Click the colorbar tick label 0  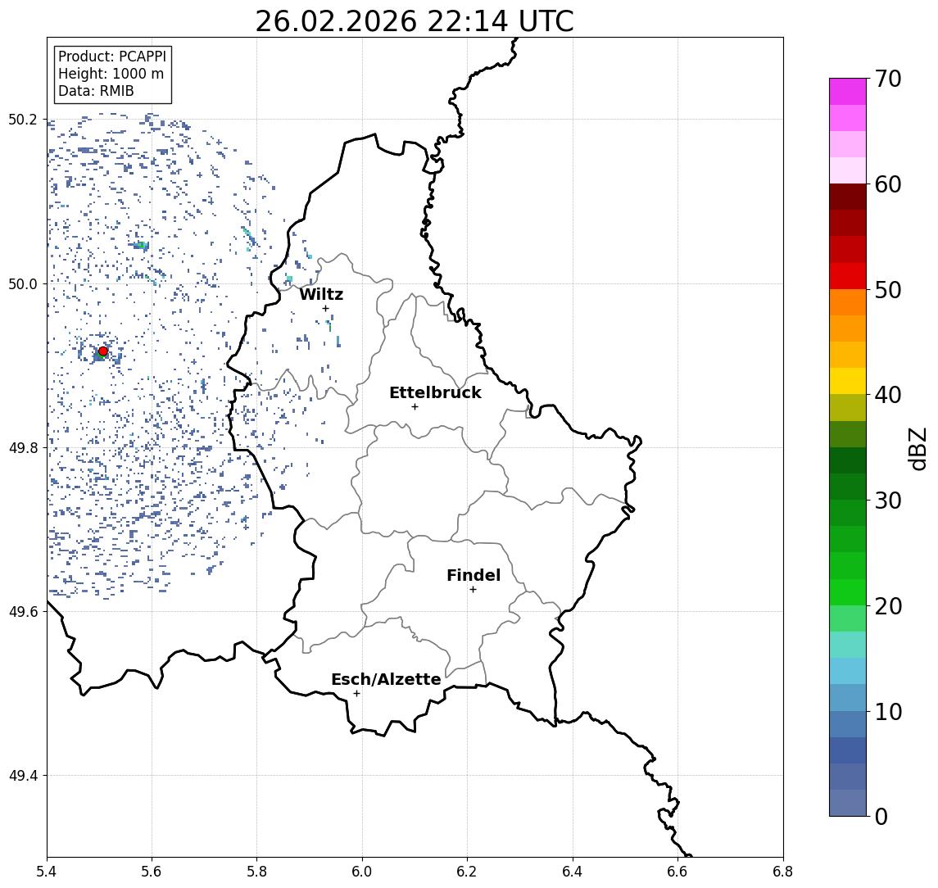click(881, 816)
